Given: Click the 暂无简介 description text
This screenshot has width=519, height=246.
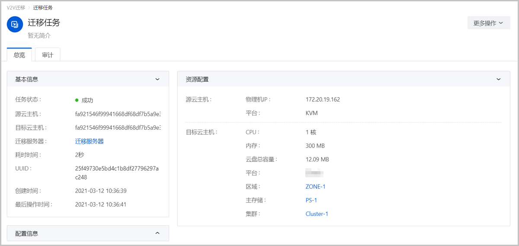Looking at the screenshot, I should point(39,35).
